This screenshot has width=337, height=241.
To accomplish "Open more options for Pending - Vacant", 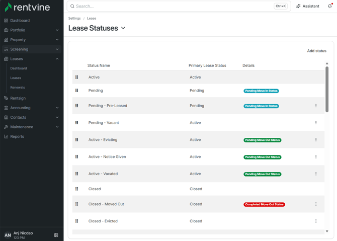I will (316, 123).
